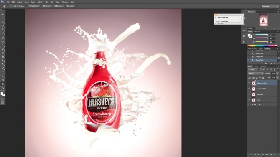Select the Eraser tool
Image resolution: width=280 pixels, height=157 pixels.
[x=3, y=53]
